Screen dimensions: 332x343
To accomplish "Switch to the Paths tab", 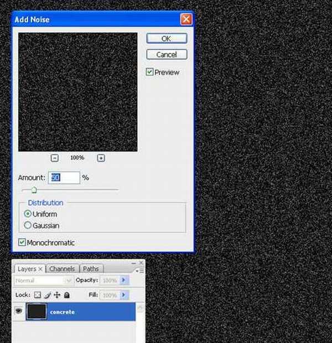I will click(x=91, y=269).
